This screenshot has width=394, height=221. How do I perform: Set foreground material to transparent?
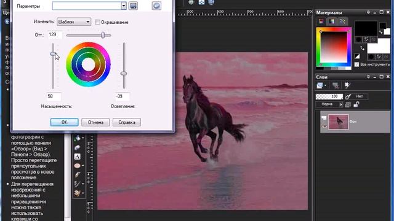[374, 39]
